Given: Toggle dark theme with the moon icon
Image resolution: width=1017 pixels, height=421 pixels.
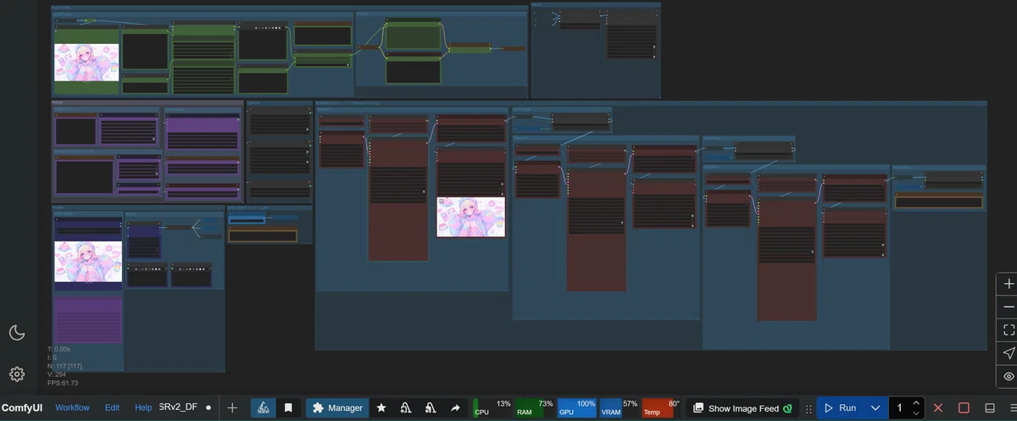Looking at the screenshot, I should tap(17, 332).
